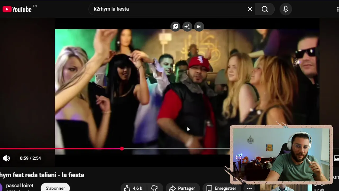Save the video with the Enregistrer button
339x191 pixels.
[221, 188]
